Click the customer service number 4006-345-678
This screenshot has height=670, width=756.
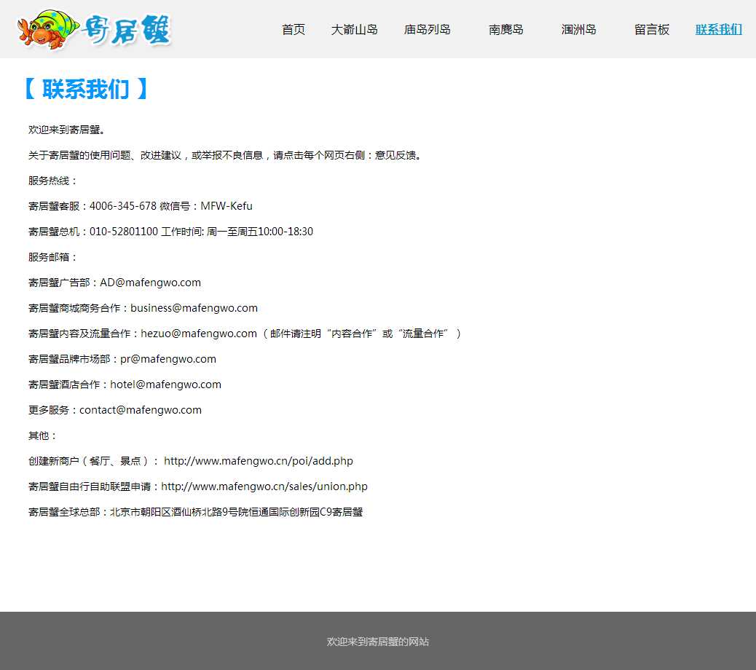point(123,206)
